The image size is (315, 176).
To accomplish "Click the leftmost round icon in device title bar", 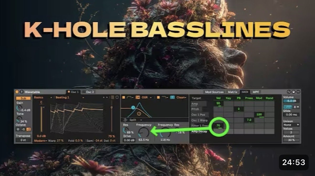I will coord(289,92).
